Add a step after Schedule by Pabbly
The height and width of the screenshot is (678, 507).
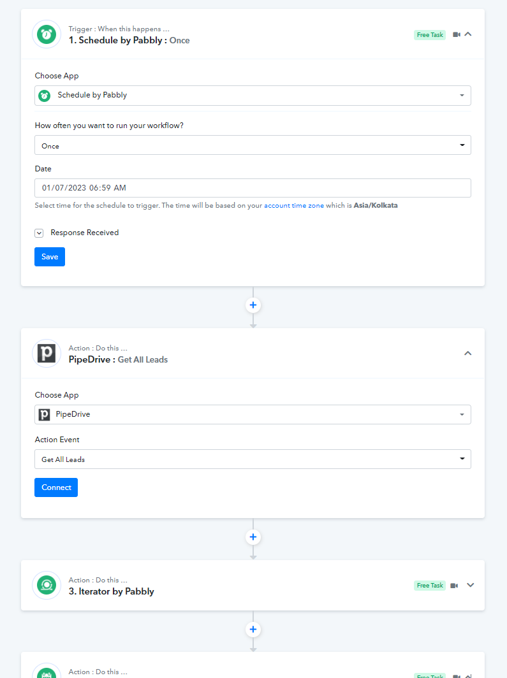(x=253, y=305)
